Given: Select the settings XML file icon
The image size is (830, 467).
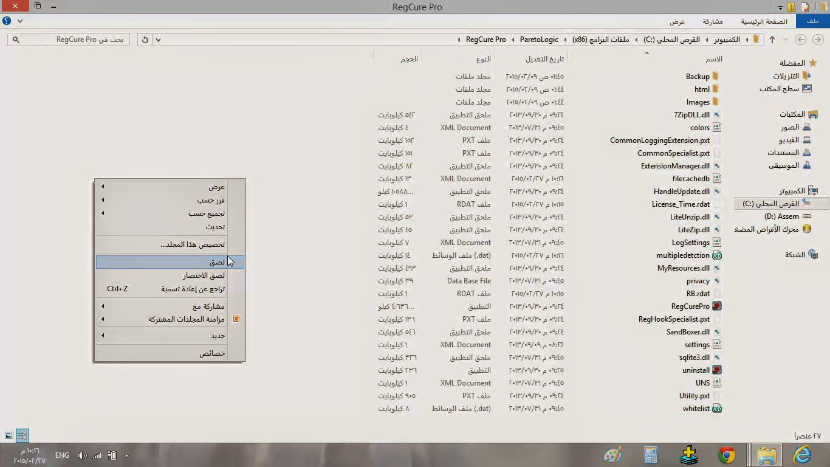Looking at the screenshot, I should pos(717,345).
